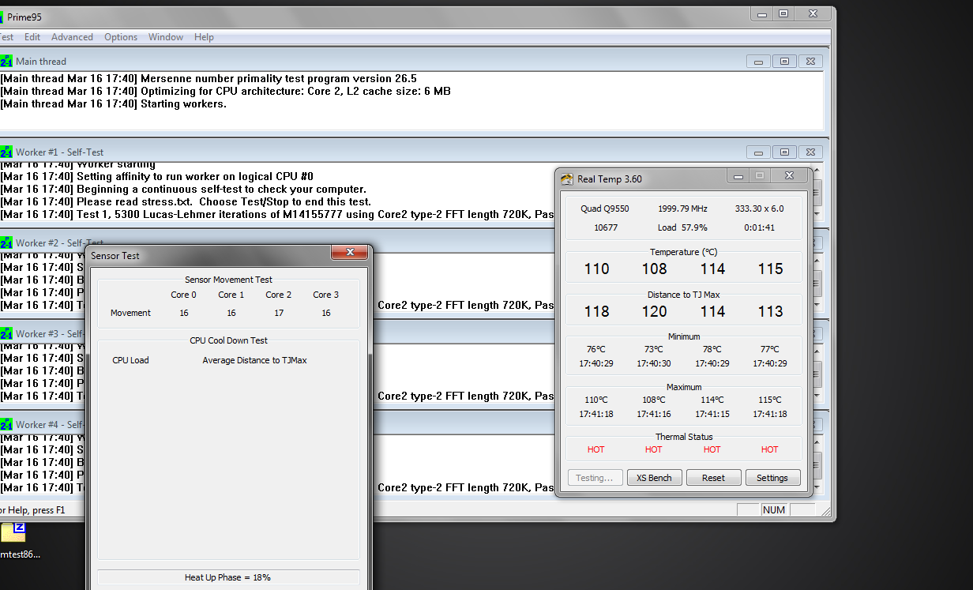973x590 pixels.
Task: Click Average Distance to TJMax label
Action: [x=254, y=360]
